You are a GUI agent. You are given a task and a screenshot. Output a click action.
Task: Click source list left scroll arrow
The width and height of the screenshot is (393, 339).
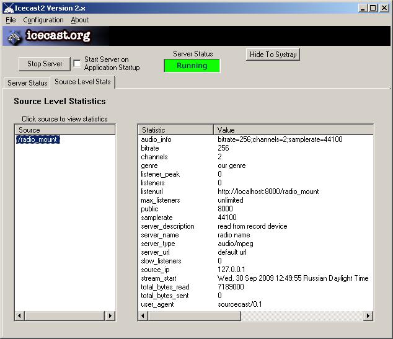(20, 315)
